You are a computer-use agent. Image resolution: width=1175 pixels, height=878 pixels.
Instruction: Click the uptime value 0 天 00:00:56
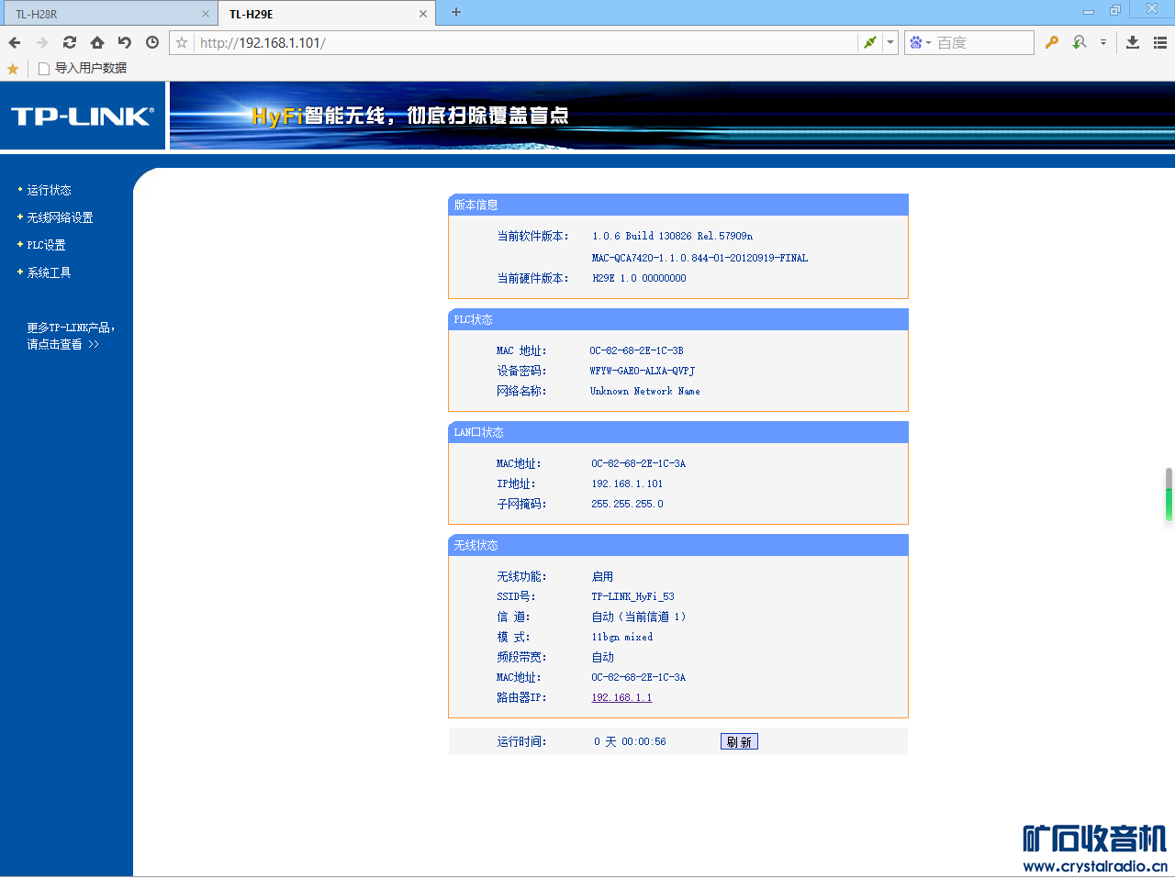(630, 741)
